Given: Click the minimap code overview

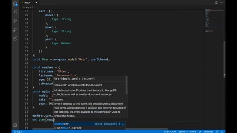Looking at the screenshot, I should (214, 20).
